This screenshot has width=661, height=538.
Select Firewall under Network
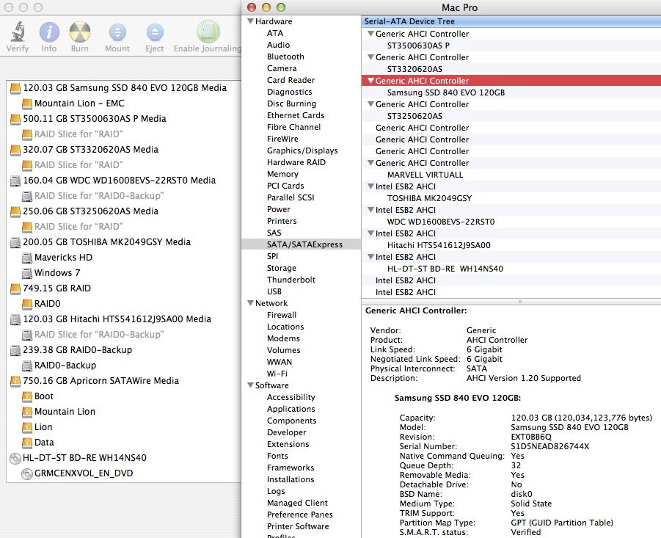(x=282, y=315)
